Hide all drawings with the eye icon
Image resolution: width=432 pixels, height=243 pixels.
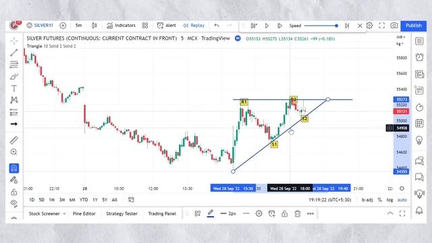(x=14, y=203)
